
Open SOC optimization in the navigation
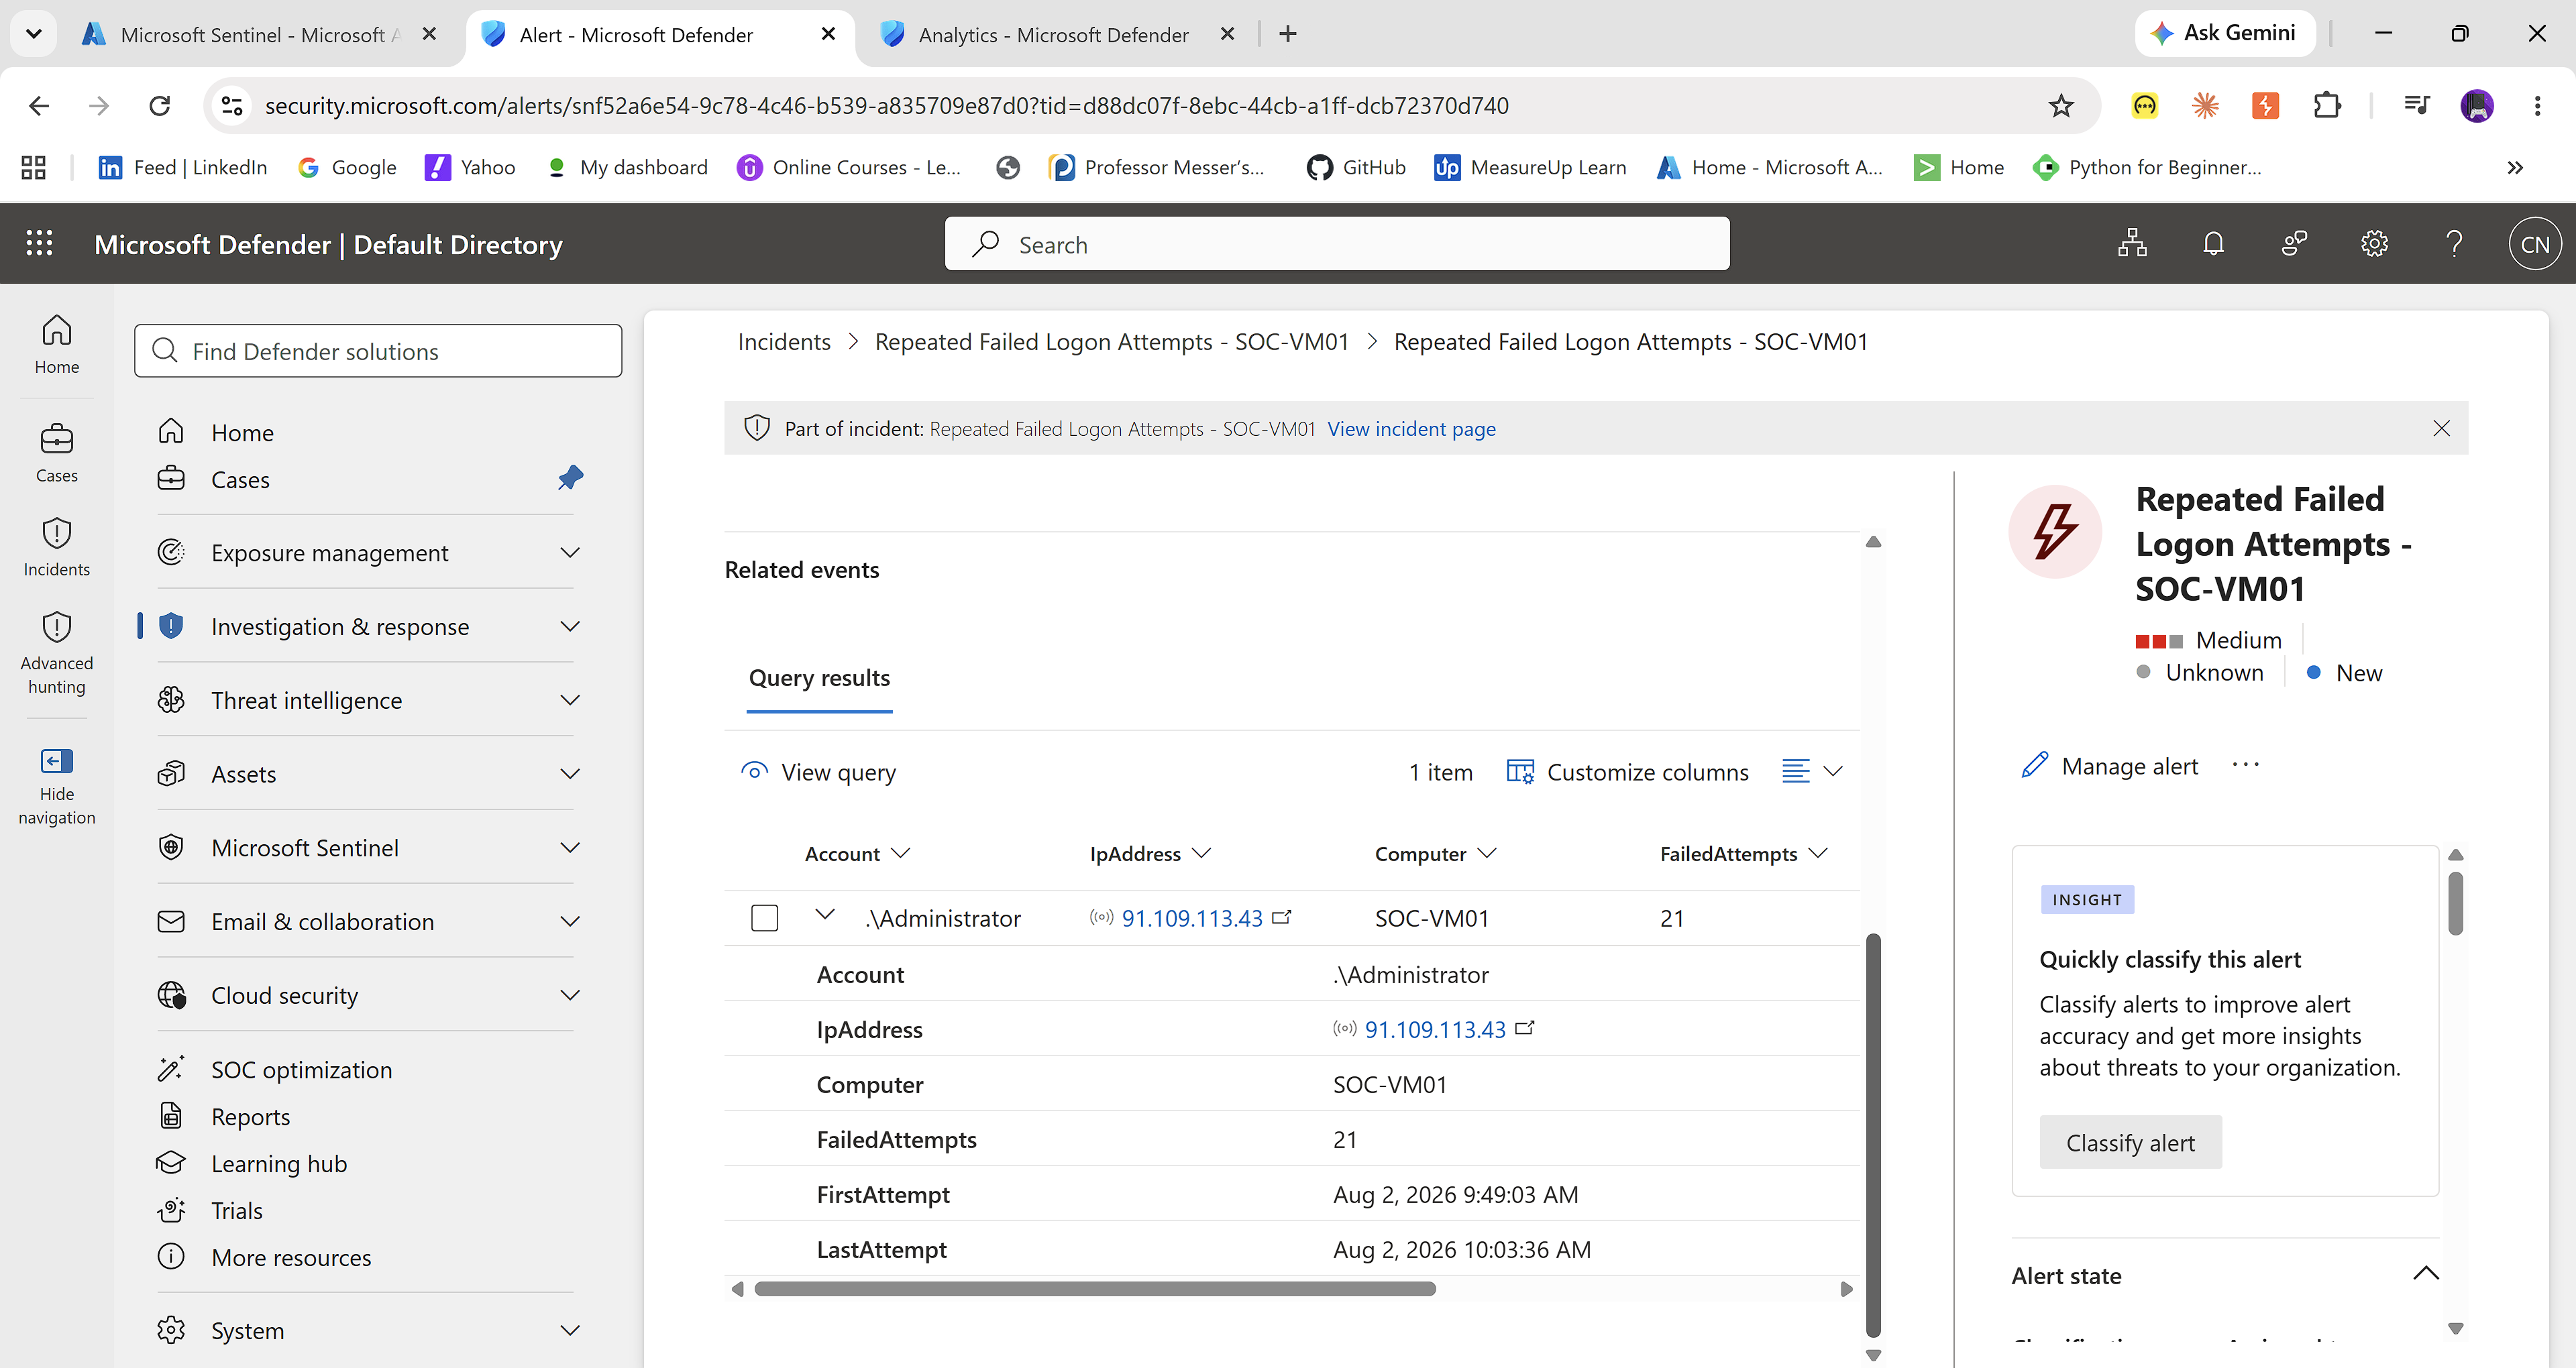pyautogui.click(x=301, y=1069)
